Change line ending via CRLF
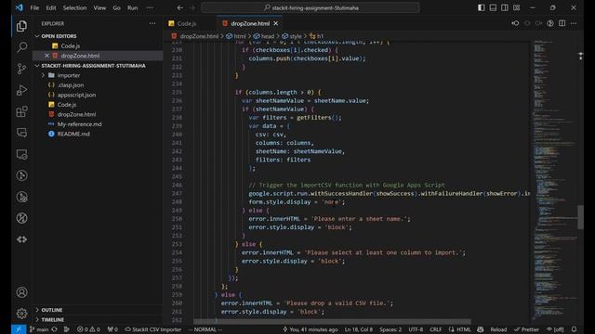595x334 pixels. point(435,329)
